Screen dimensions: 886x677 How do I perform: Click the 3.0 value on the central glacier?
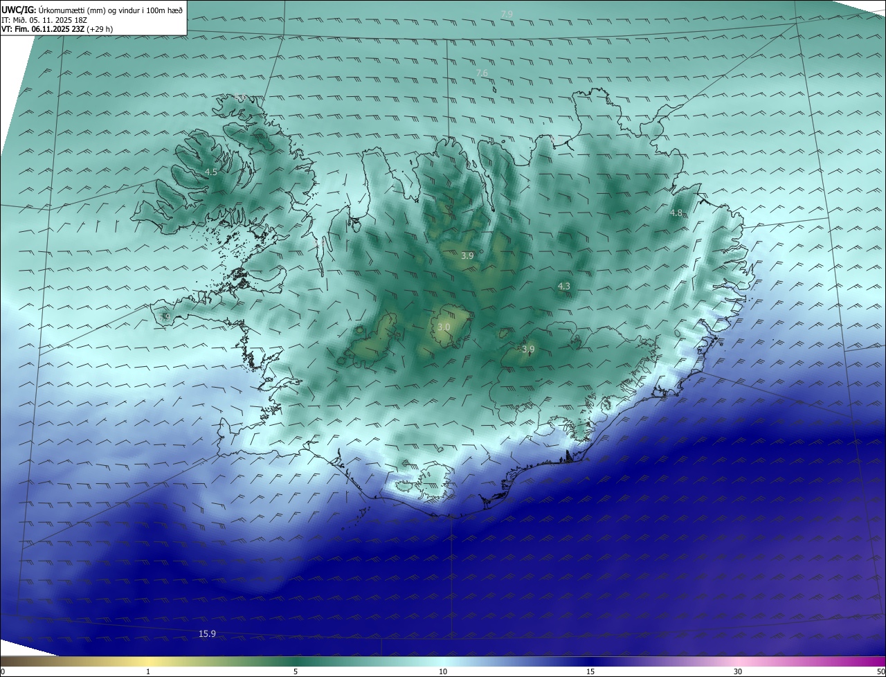click(444, 327)
